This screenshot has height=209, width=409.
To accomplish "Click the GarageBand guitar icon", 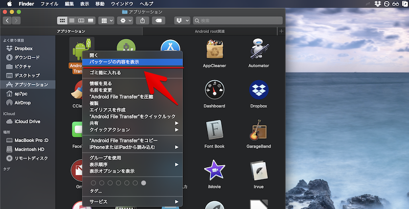I will [258, 132].
